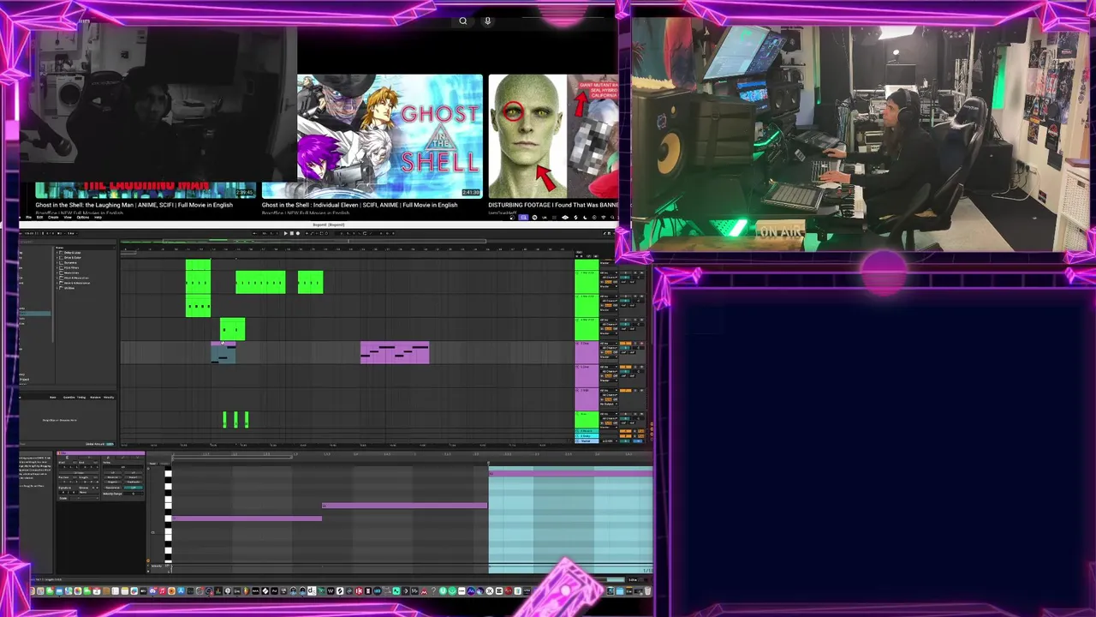Click the Play button in Ableton transport
The image size is (1096, 617).
click(x=286, y=233)
